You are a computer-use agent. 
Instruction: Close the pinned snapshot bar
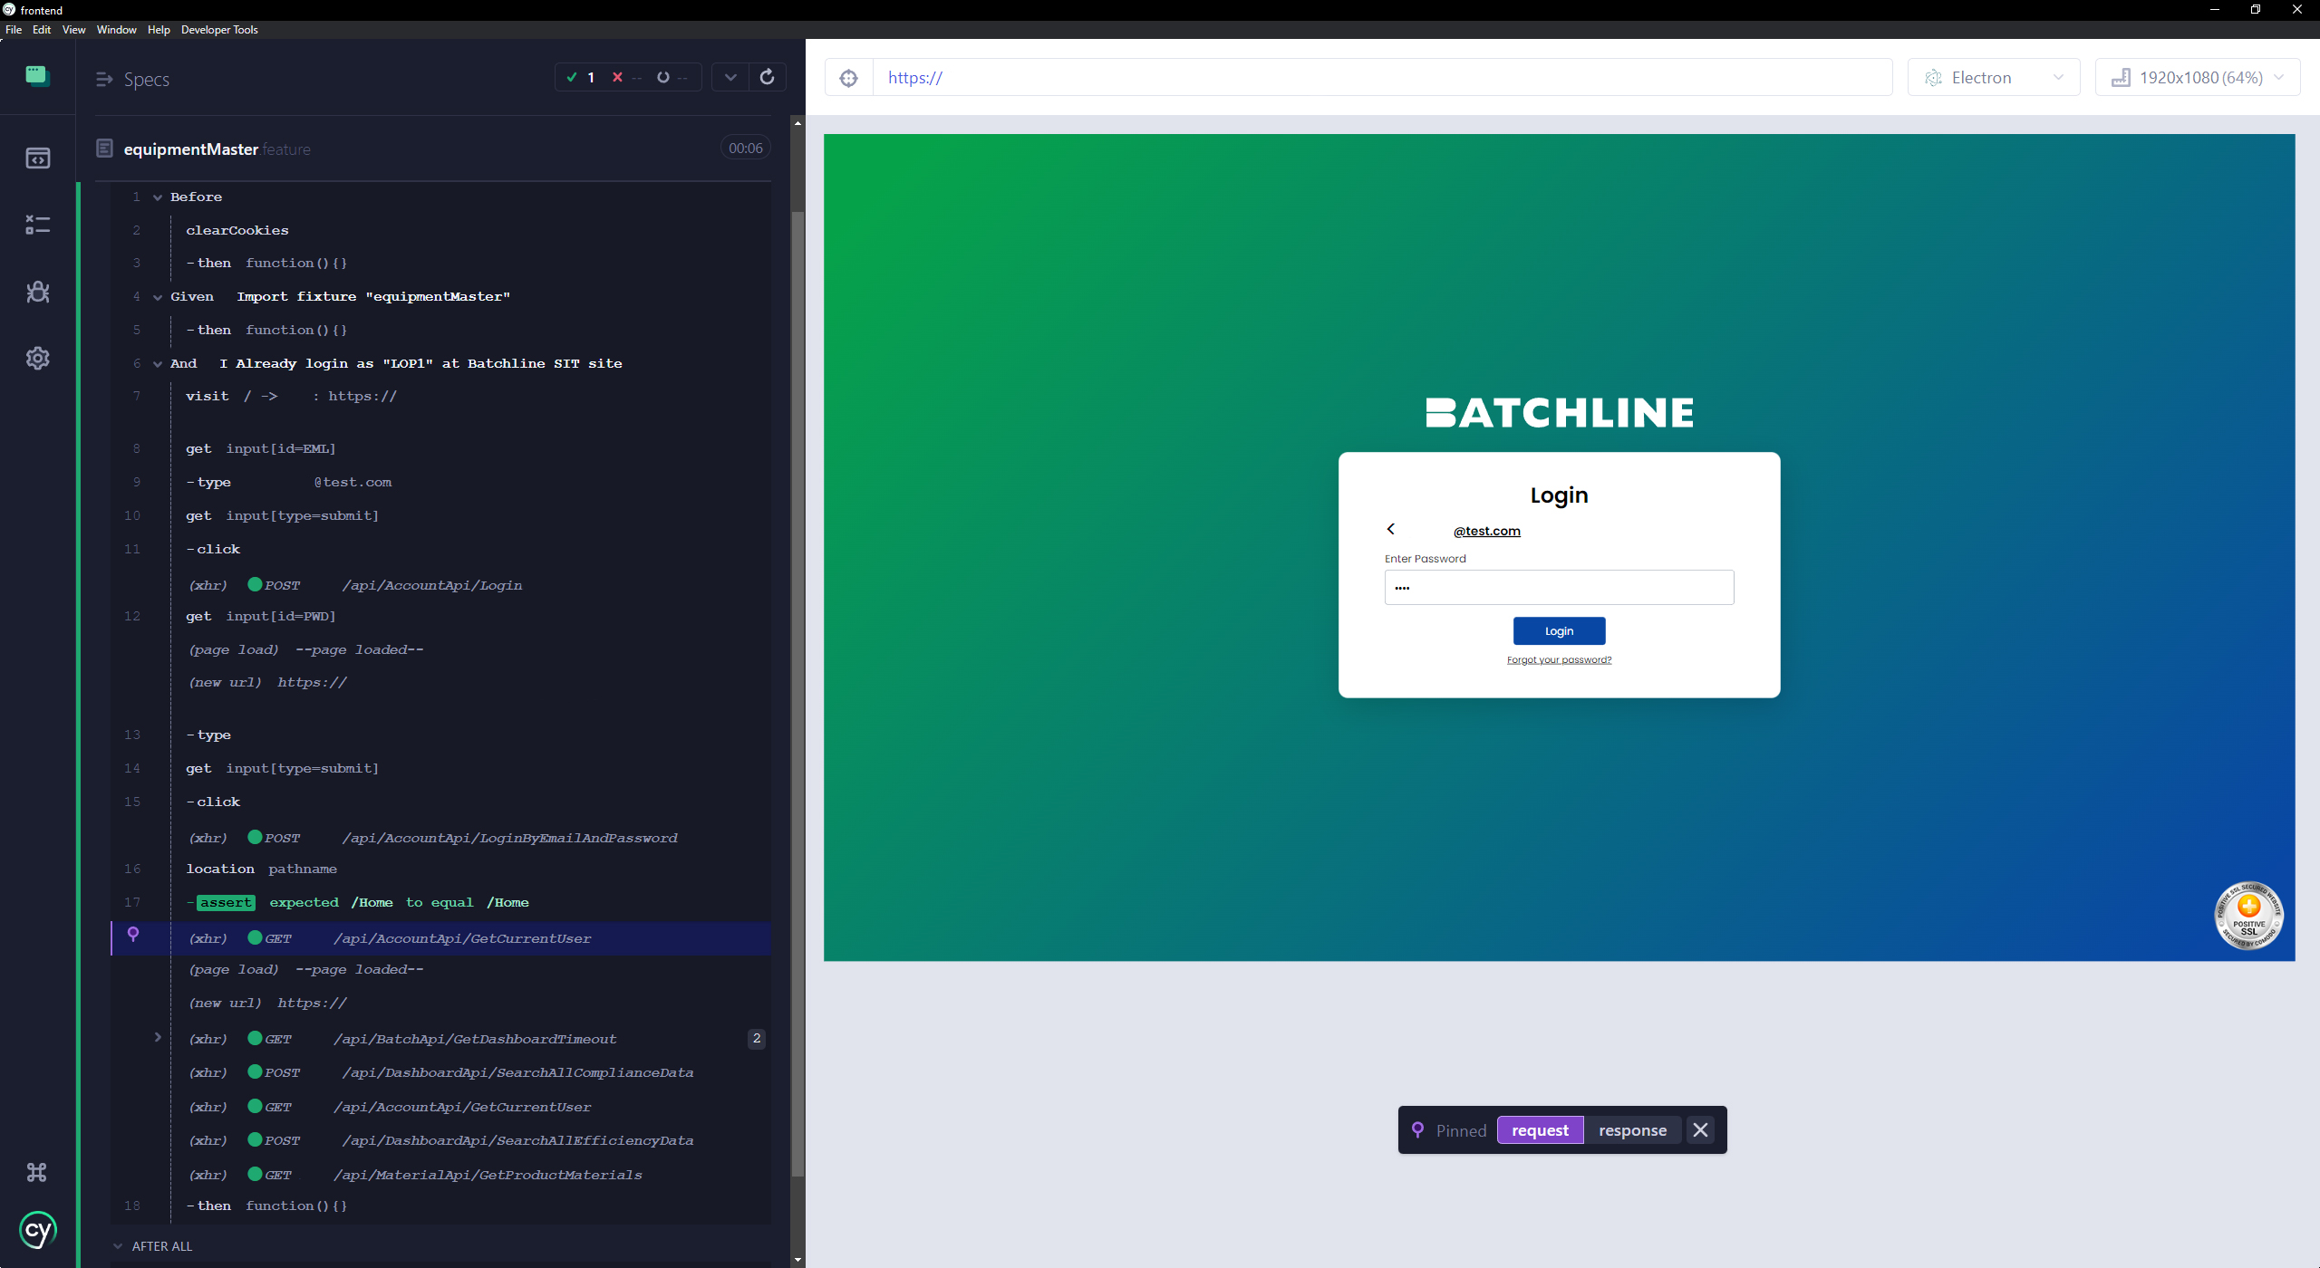tap(1700, 1130)
